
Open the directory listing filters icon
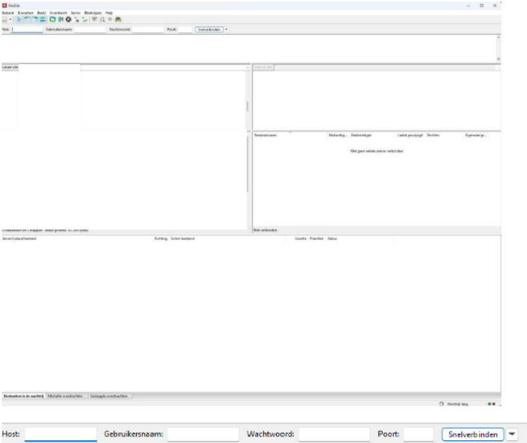pos(94,20)
